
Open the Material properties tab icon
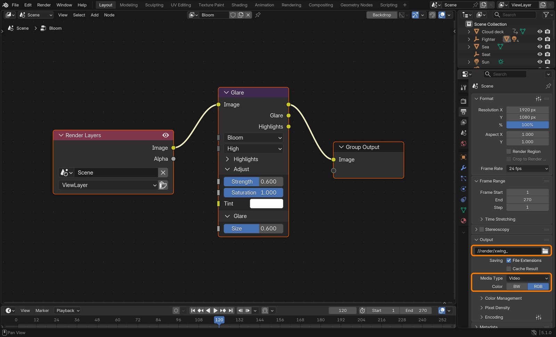[463, 221]
